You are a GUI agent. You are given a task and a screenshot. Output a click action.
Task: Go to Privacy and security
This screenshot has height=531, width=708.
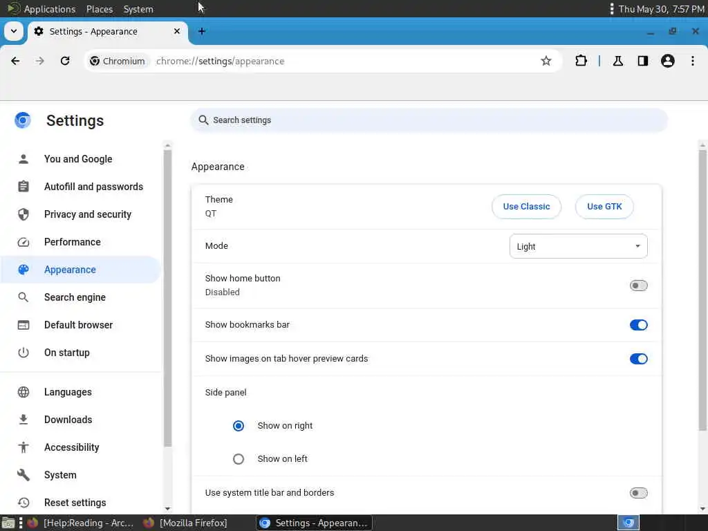pos(88,214)
